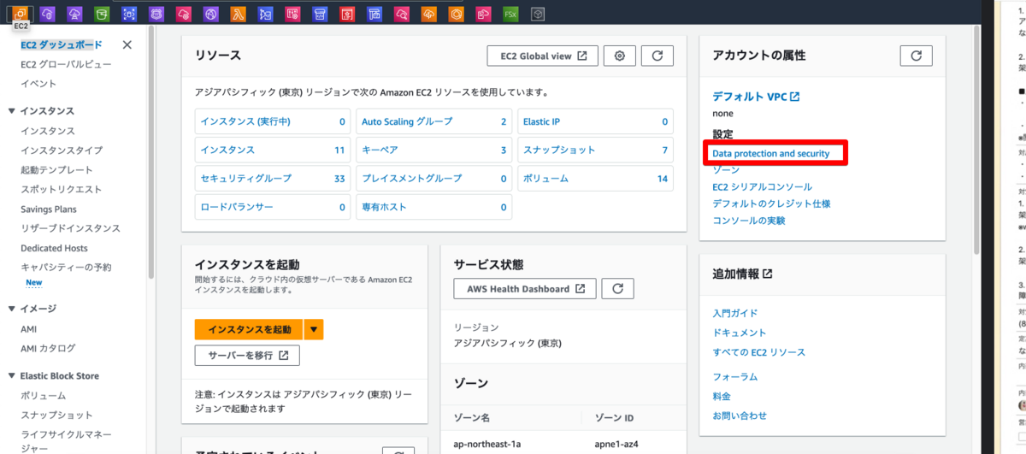Open the デフォルト VPC link
Image resolution: width=1026 pixels, height=454 pixels.
pos(756,97)
